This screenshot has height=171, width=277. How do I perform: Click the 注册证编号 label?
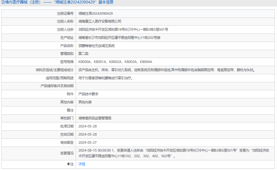65,13
